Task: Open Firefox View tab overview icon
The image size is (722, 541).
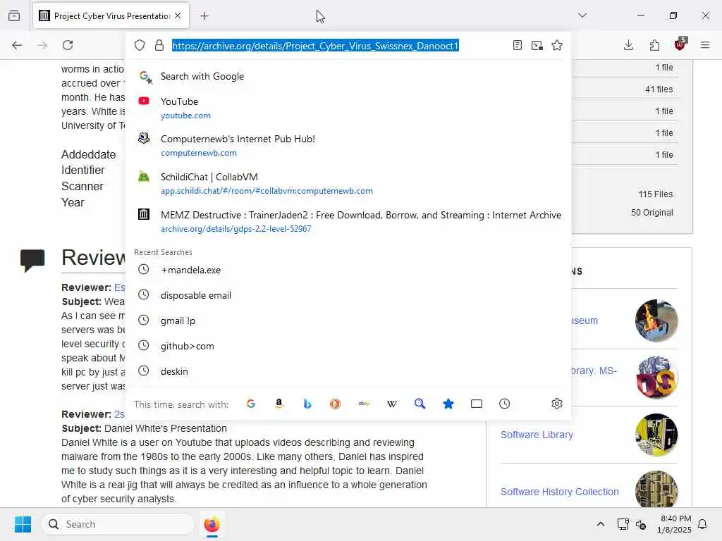Action: click(x=14, y=15)
